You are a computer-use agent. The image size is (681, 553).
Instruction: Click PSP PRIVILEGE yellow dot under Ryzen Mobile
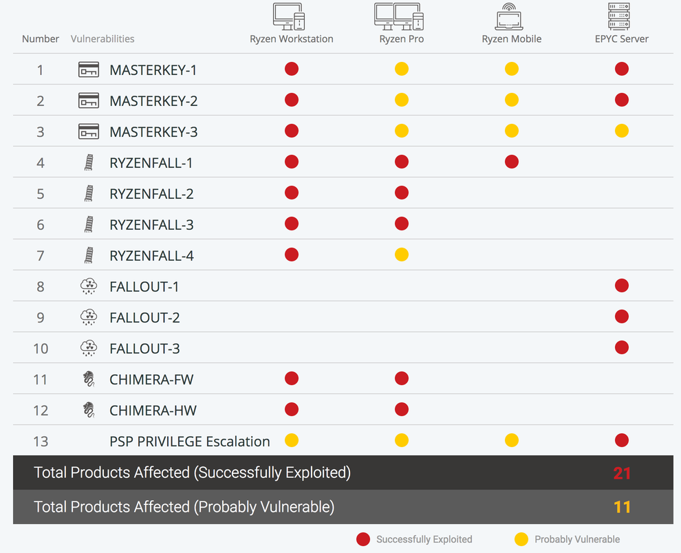coord(512,440)
